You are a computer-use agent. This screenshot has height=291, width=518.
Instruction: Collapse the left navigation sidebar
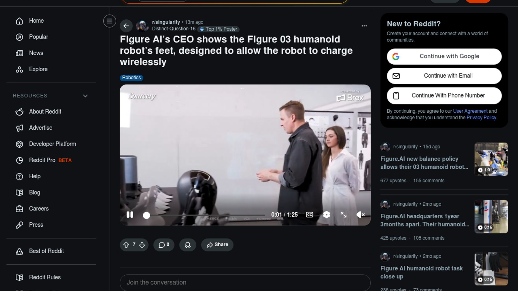(110, 21)
